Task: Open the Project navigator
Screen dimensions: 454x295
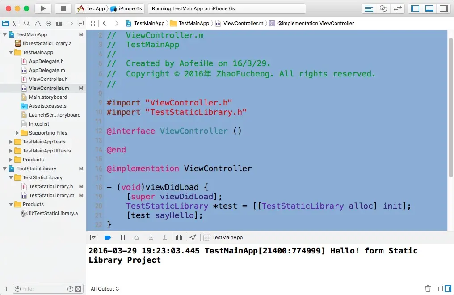Action: [5, 23]
